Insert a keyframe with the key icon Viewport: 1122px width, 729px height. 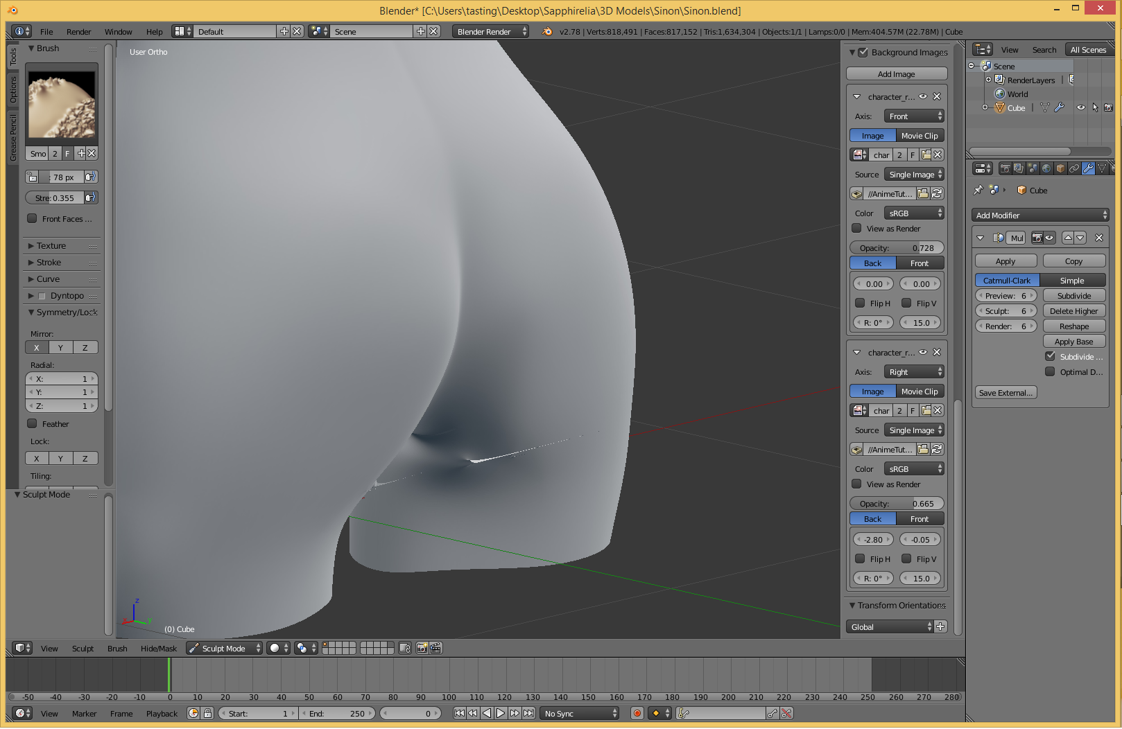[773, 713]
